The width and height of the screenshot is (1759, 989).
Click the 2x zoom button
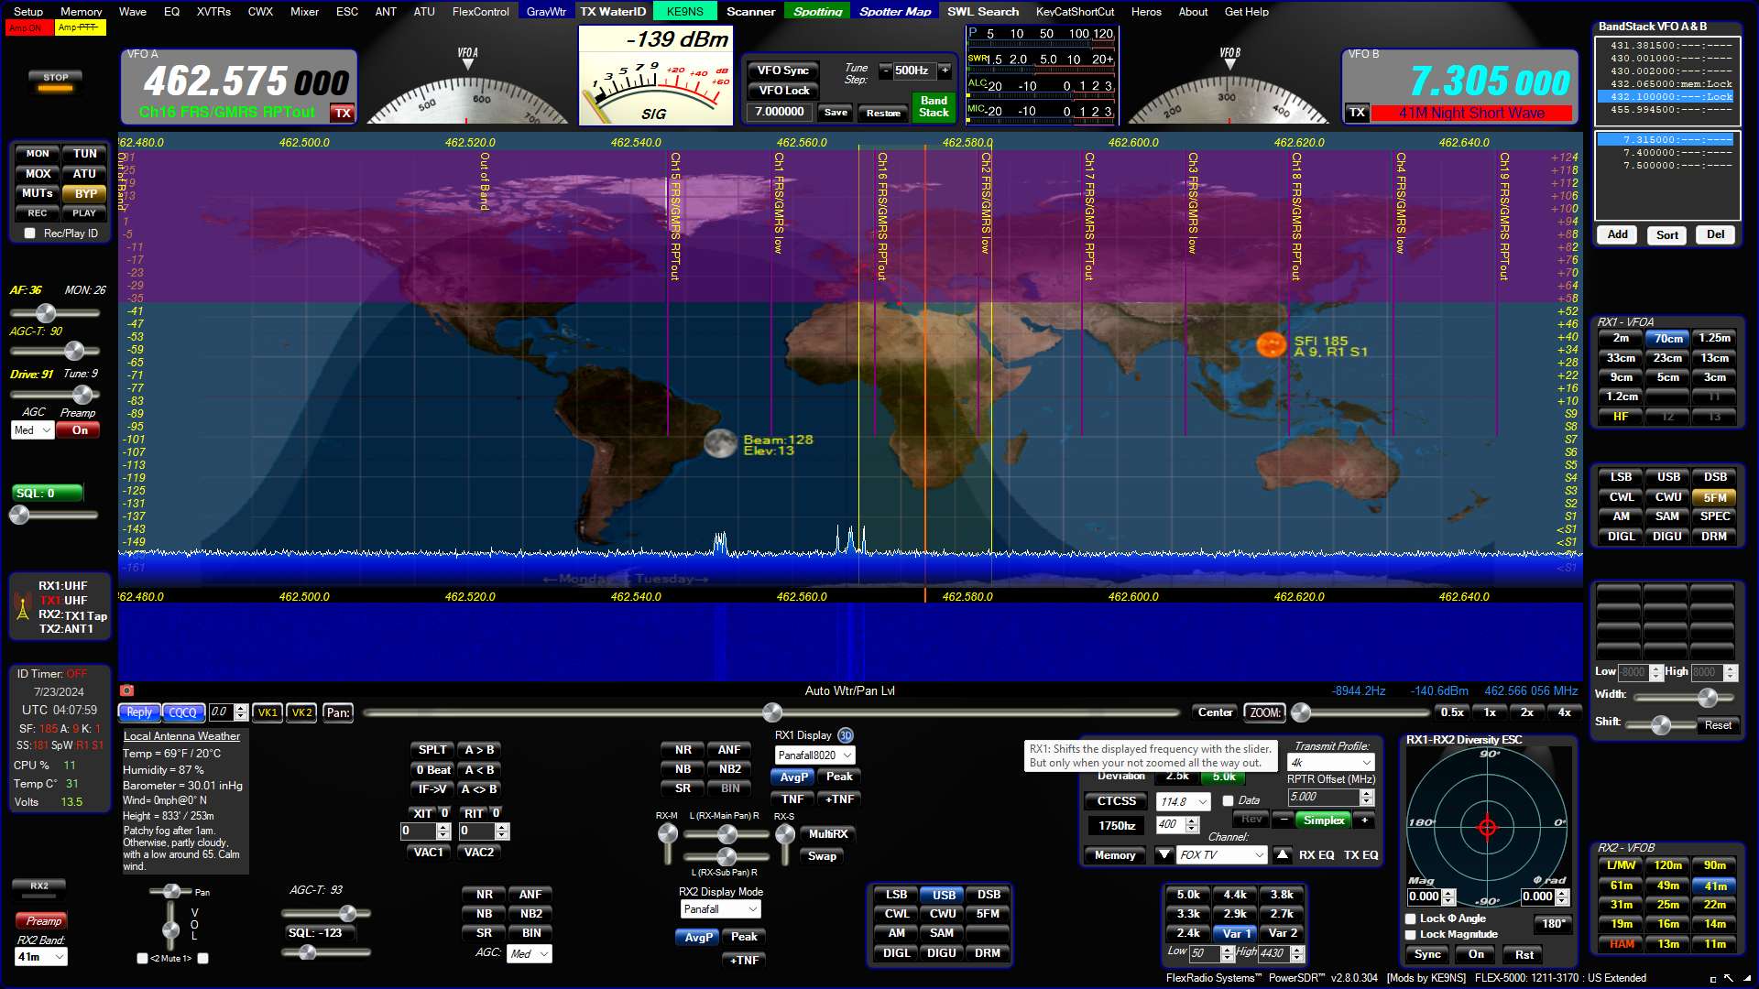coord(1527,712)
